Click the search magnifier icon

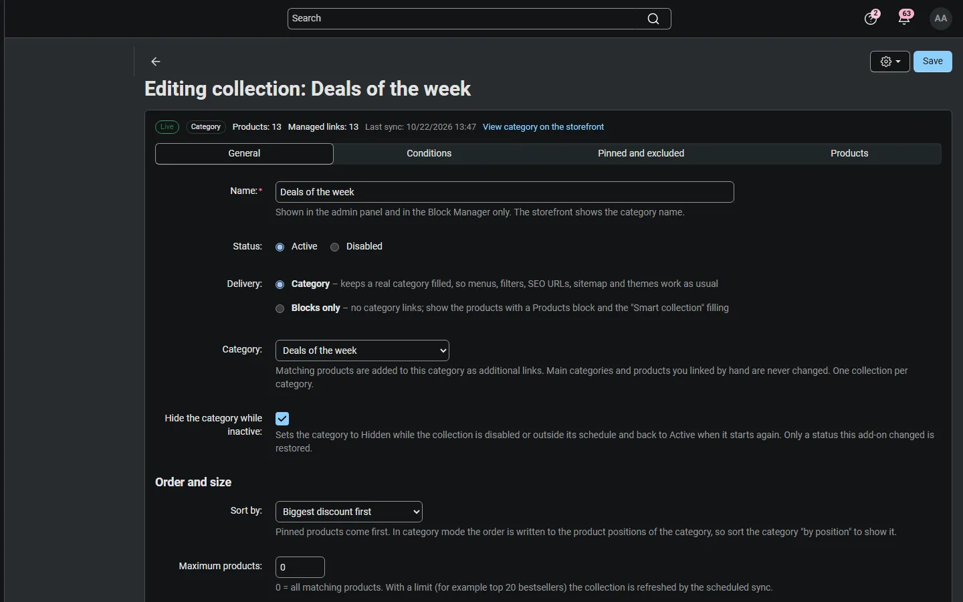(653, 19)
